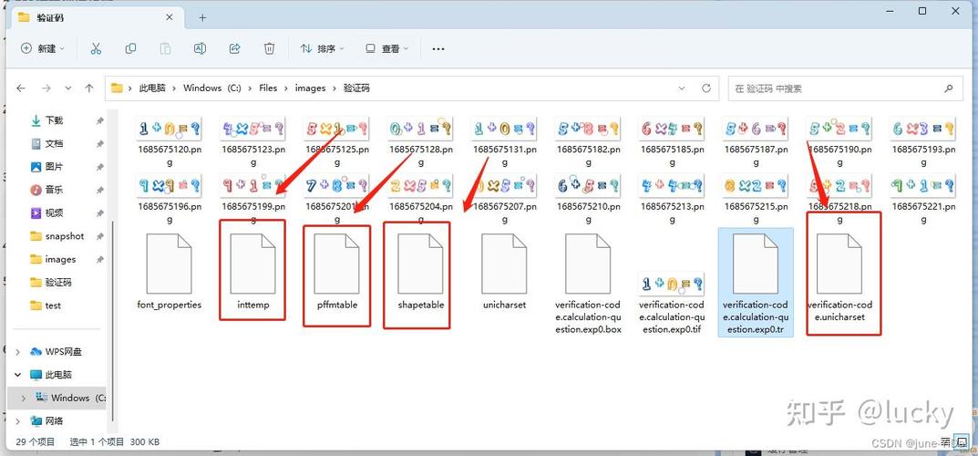This screenshot has width=978, height=456.
Task: Select the font_properties file
Action: 170,272
